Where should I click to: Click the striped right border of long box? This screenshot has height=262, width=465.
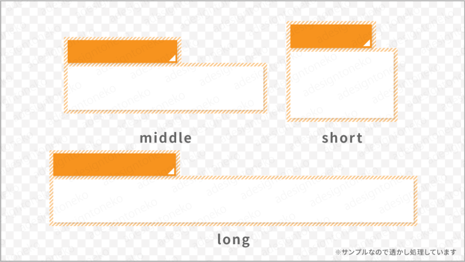point(416,201)
